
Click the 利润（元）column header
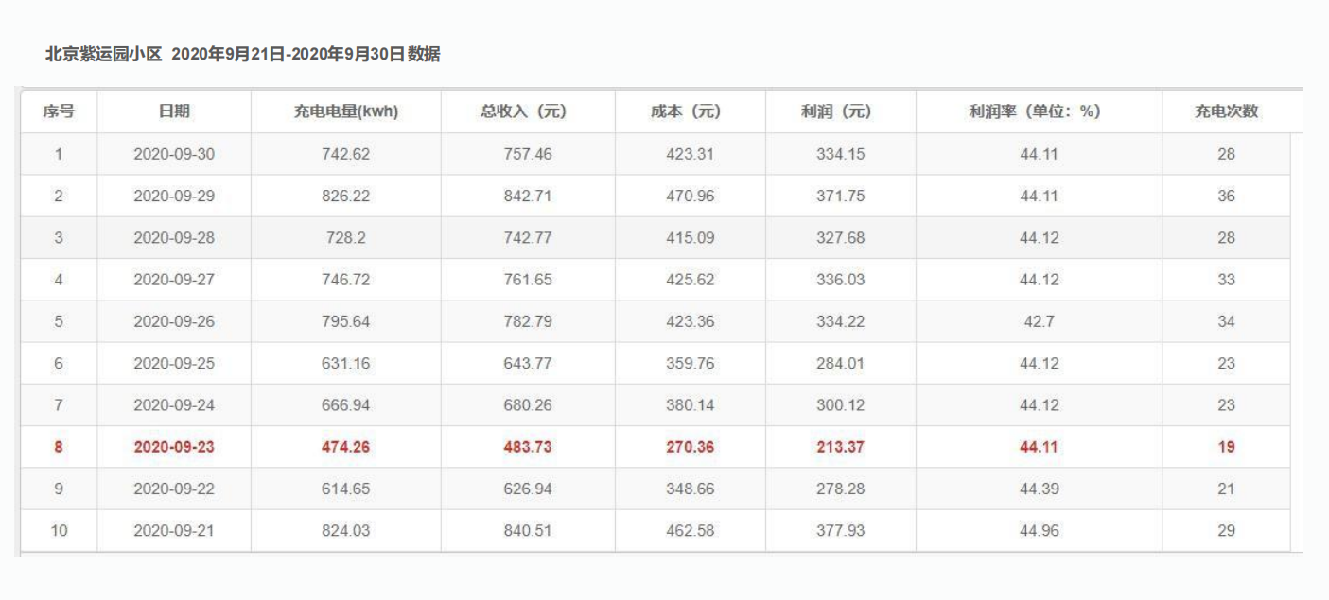click(x=840, y=111)
